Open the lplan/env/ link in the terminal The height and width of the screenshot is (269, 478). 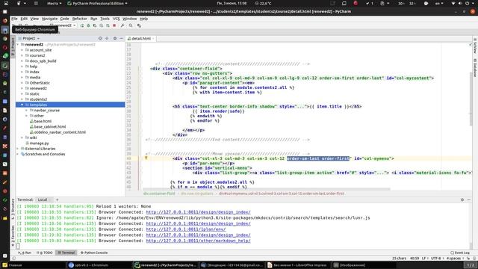click(186, 229)
